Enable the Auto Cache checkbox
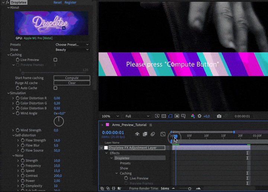 point(55,88)
